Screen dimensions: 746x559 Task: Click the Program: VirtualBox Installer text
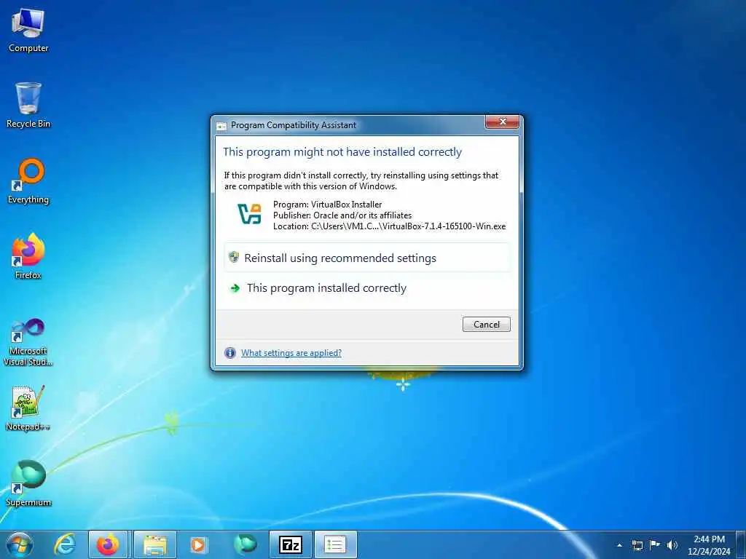[327, 205]
